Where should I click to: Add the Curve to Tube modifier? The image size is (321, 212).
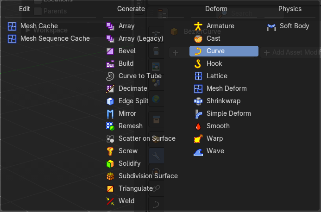134,76
